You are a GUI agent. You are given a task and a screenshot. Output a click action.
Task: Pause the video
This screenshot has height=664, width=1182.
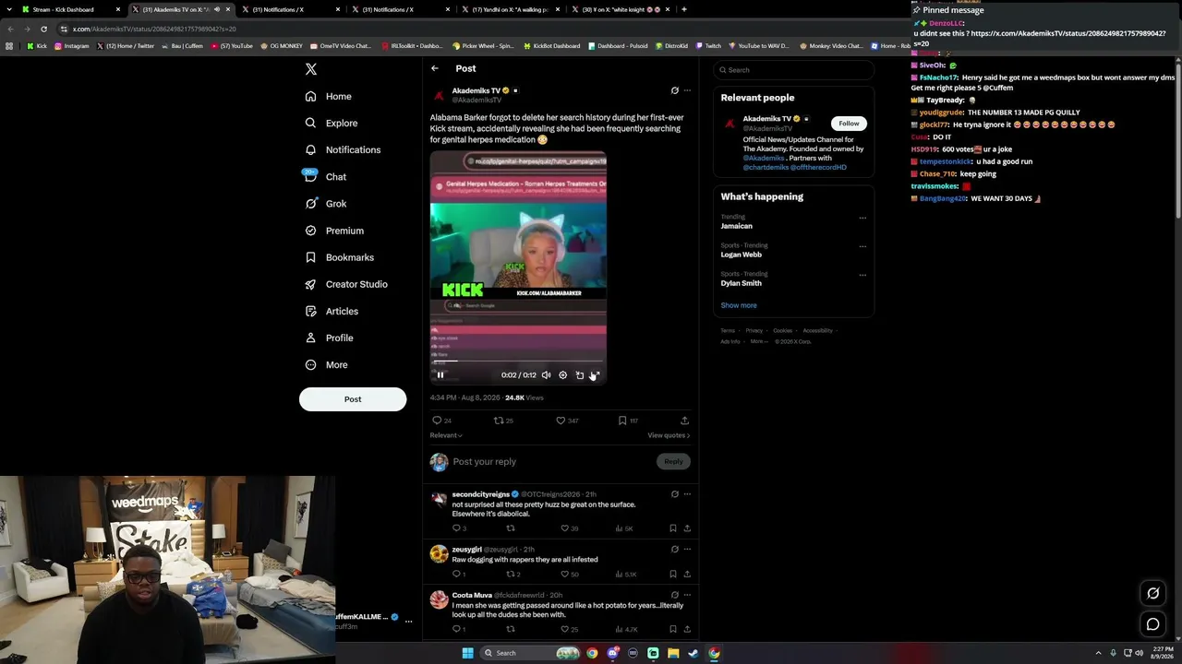440,375
